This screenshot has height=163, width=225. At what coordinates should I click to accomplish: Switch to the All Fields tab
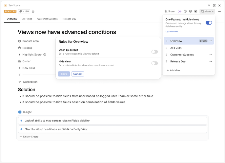pyautogui.click(x=27, y=19)
